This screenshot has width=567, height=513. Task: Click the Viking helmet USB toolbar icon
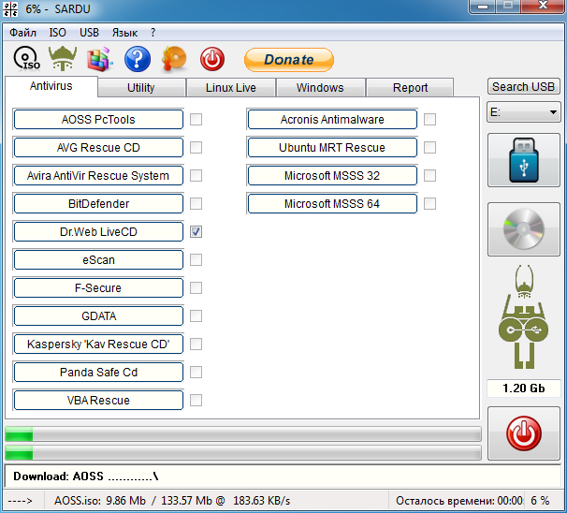pos(63,58)
